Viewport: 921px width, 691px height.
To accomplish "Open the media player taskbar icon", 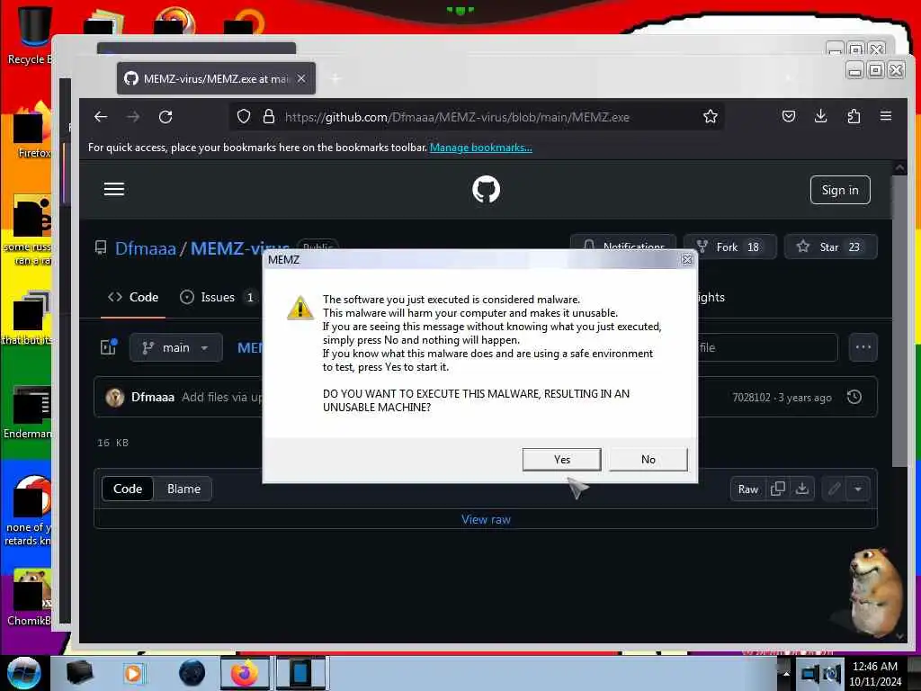I will [x=133, y=673].
